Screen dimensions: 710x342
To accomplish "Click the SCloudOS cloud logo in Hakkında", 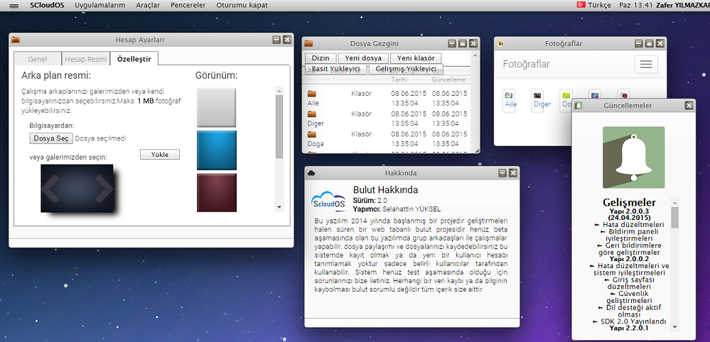I will (x=330, y=201).
